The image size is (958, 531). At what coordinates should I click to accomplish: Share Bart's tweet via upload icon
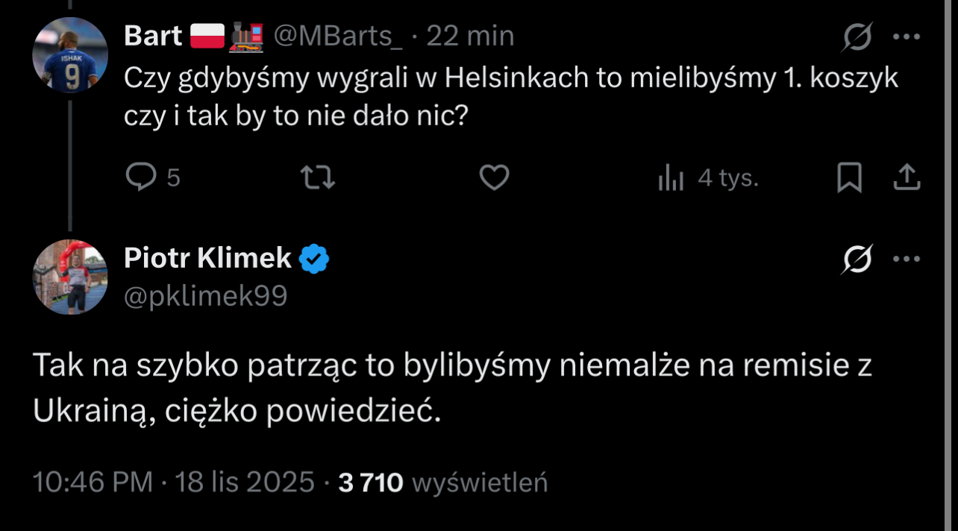(x=906, y=177)
